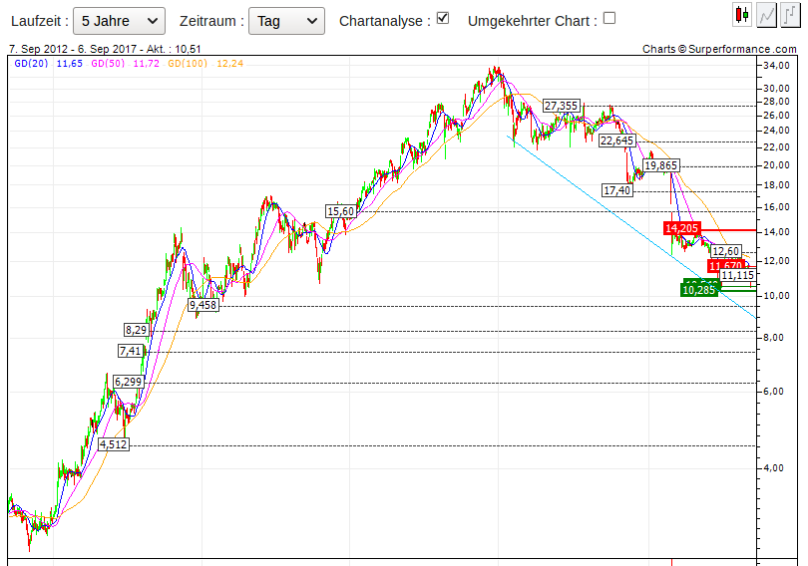
Task: Click the GD(20) legend label
Action: [x=31, y=64]
